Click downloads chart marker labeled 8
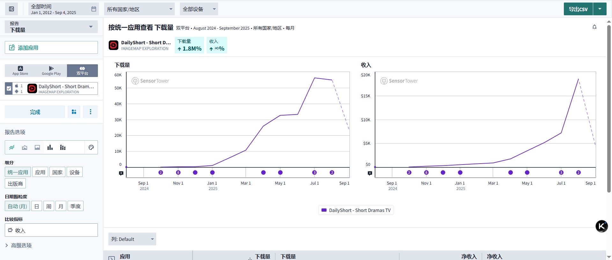Screen dimensions: 612x260 click(178, 172)
